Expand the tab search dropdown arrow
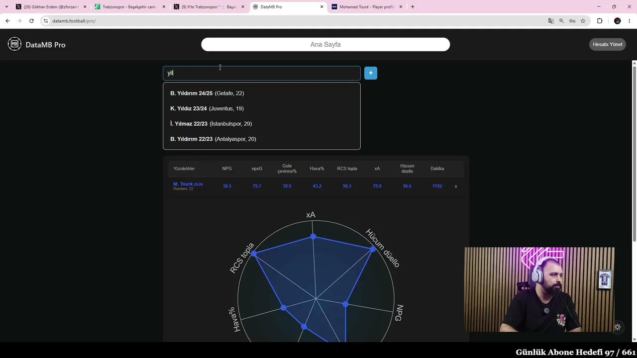Screen dimensions: 637x358 (6, 7)
